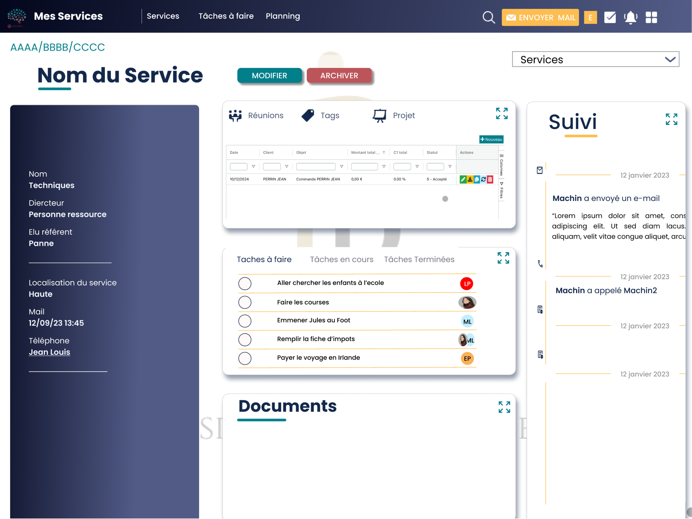Open C1 total column filter funnel
Screen dimensions: 692x519
point(417,167)
